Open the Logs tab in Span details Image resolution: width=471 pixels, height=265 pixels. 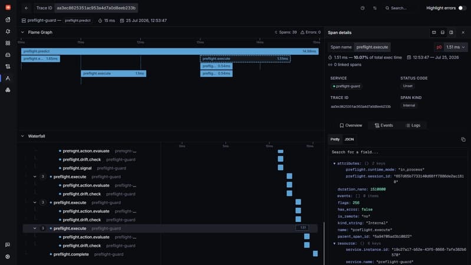pyautogui.click(x=413, y=126)
